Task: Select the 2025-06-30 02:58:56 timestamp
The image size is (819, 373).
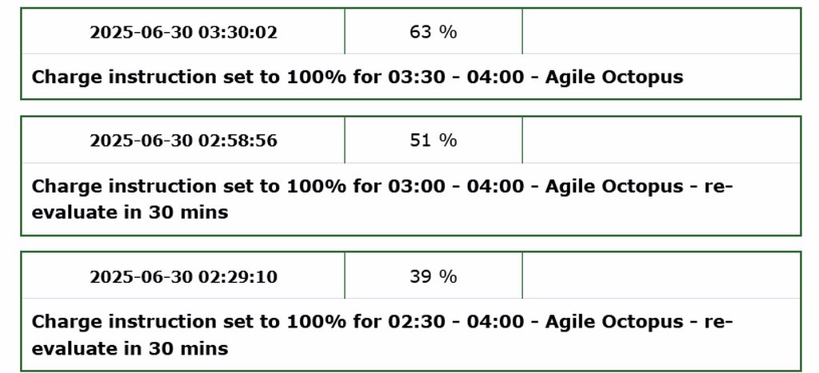Action: 183,141
